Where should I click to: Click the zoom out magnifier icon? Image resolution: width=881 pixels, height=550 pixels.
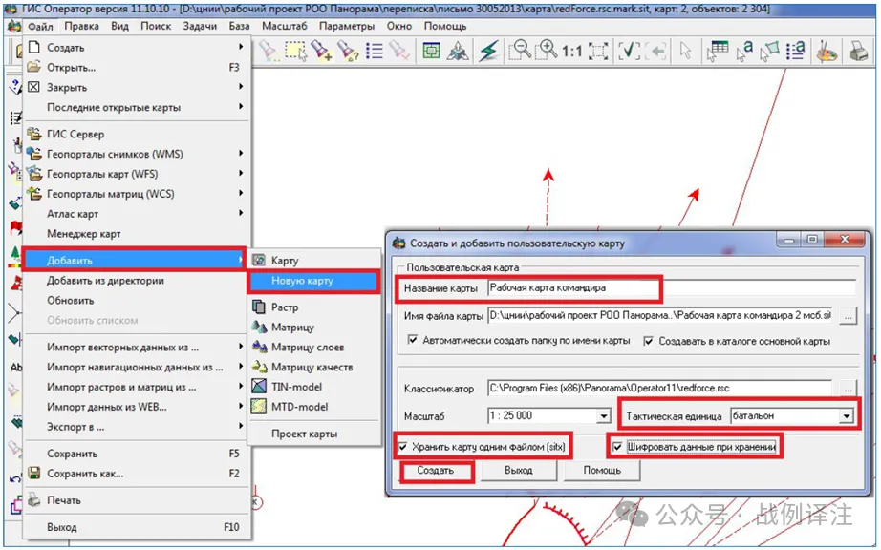[x=520, y=51]
